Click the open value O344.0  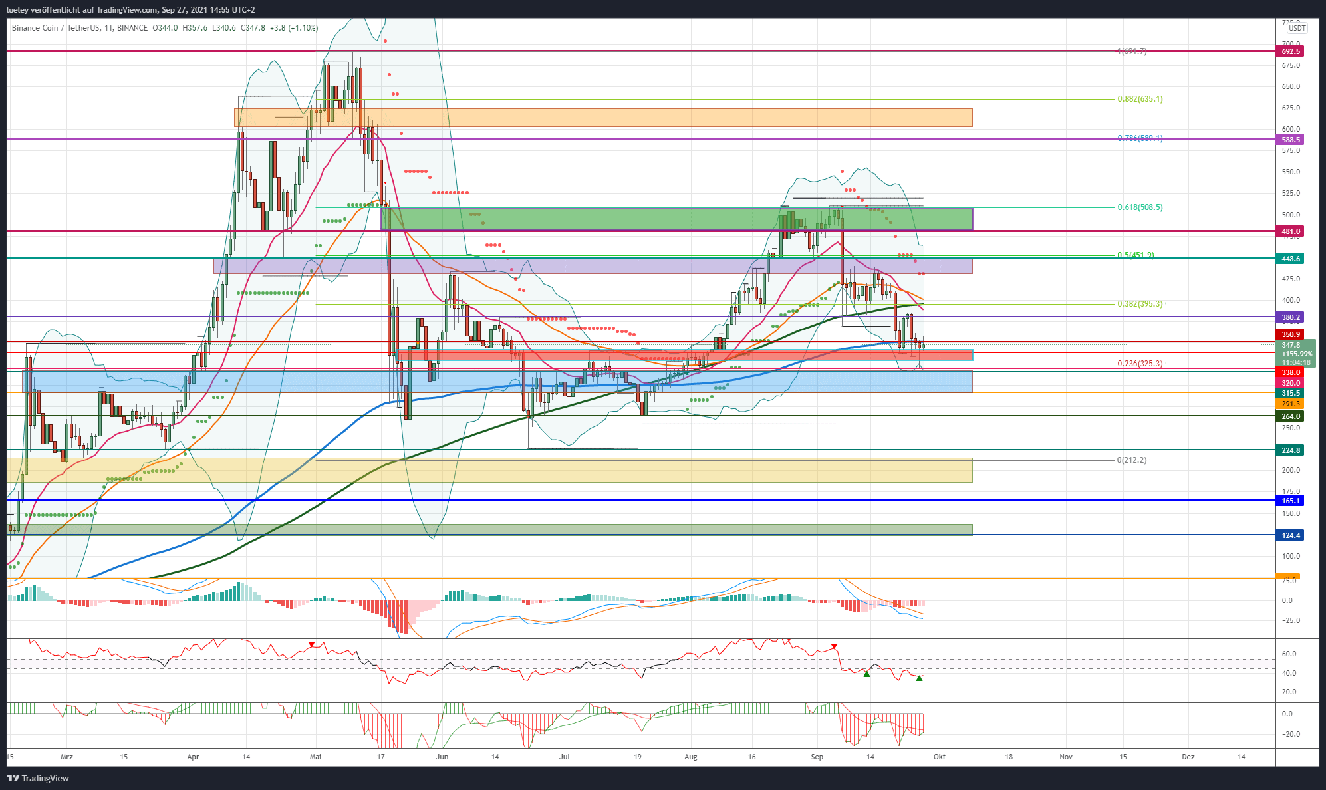166,28
